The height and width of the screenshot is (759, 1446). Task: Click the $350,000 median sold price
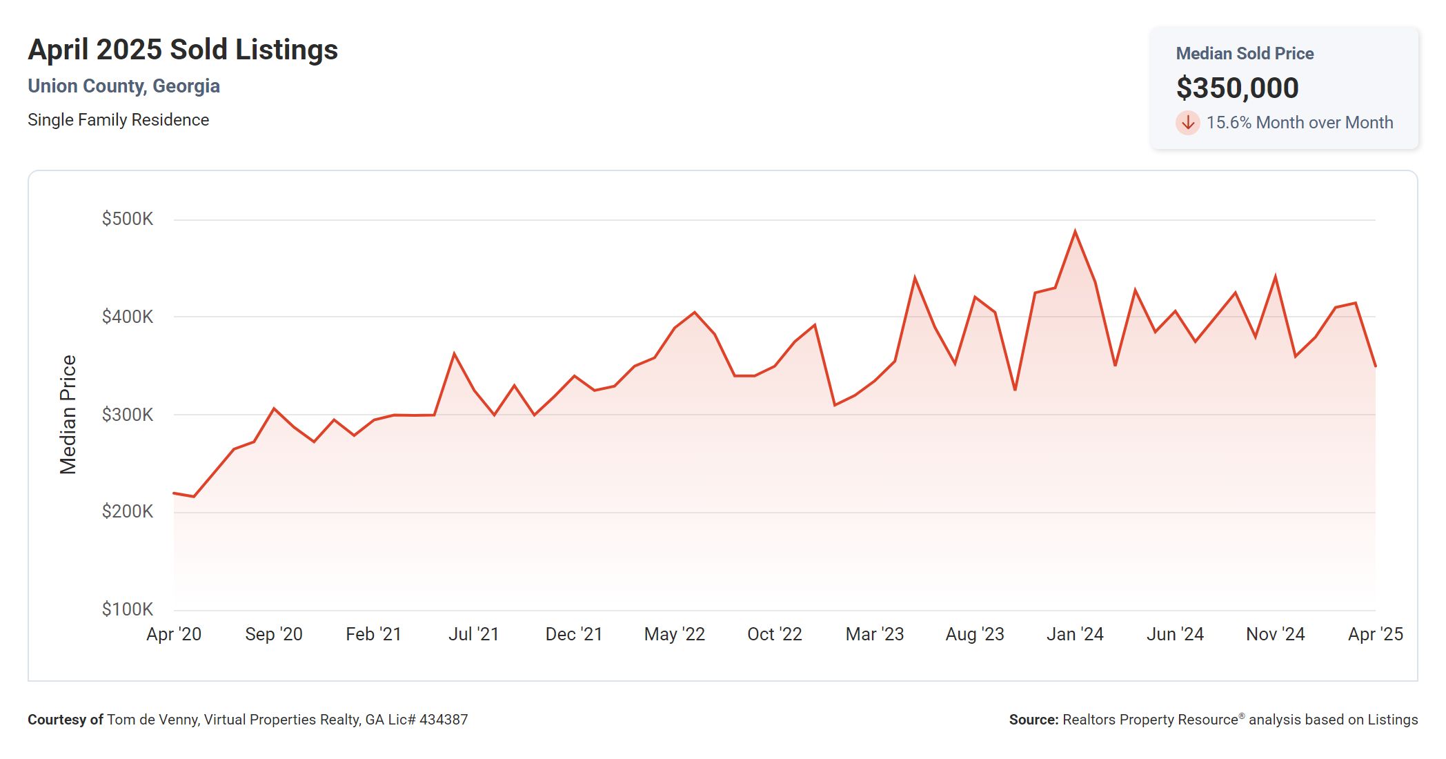pyautogui.click(x=1237, y=88)
